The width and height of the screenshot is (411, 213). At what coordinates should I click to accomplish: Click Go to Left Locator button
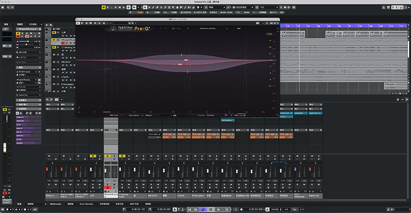190,209
